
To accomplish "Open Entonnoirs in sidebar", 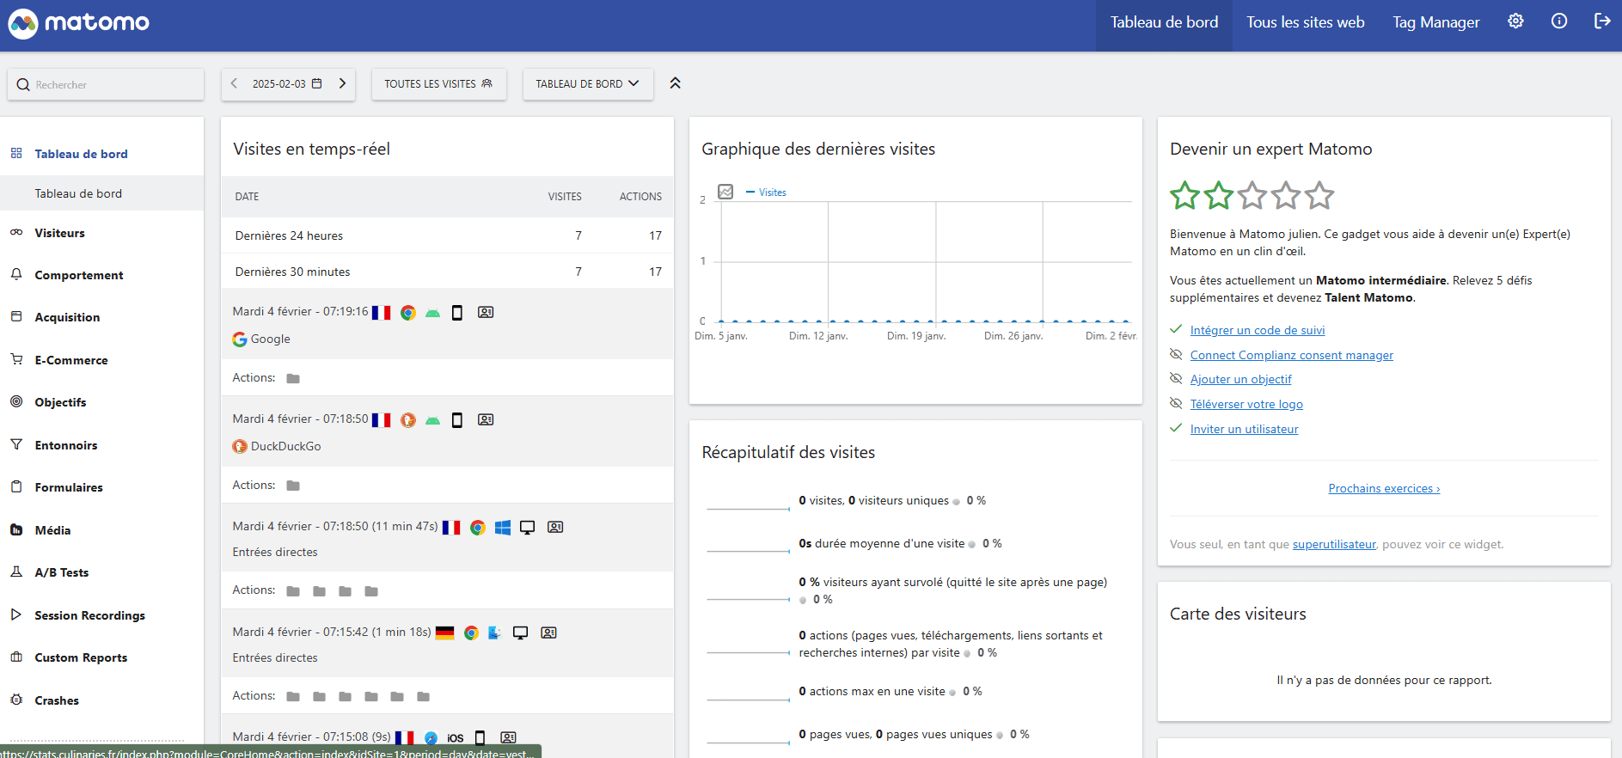I will coord(65,445).
